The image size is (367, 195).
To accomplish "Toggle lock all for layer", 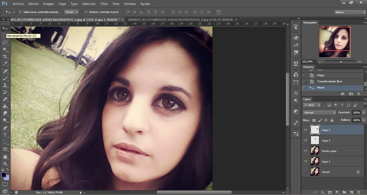I will 332,120.
